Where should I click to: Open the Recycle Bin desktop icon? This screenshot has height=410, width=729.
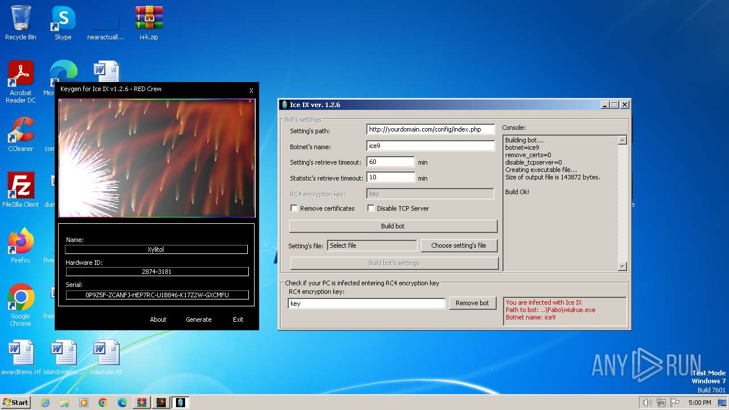point(21,23)
